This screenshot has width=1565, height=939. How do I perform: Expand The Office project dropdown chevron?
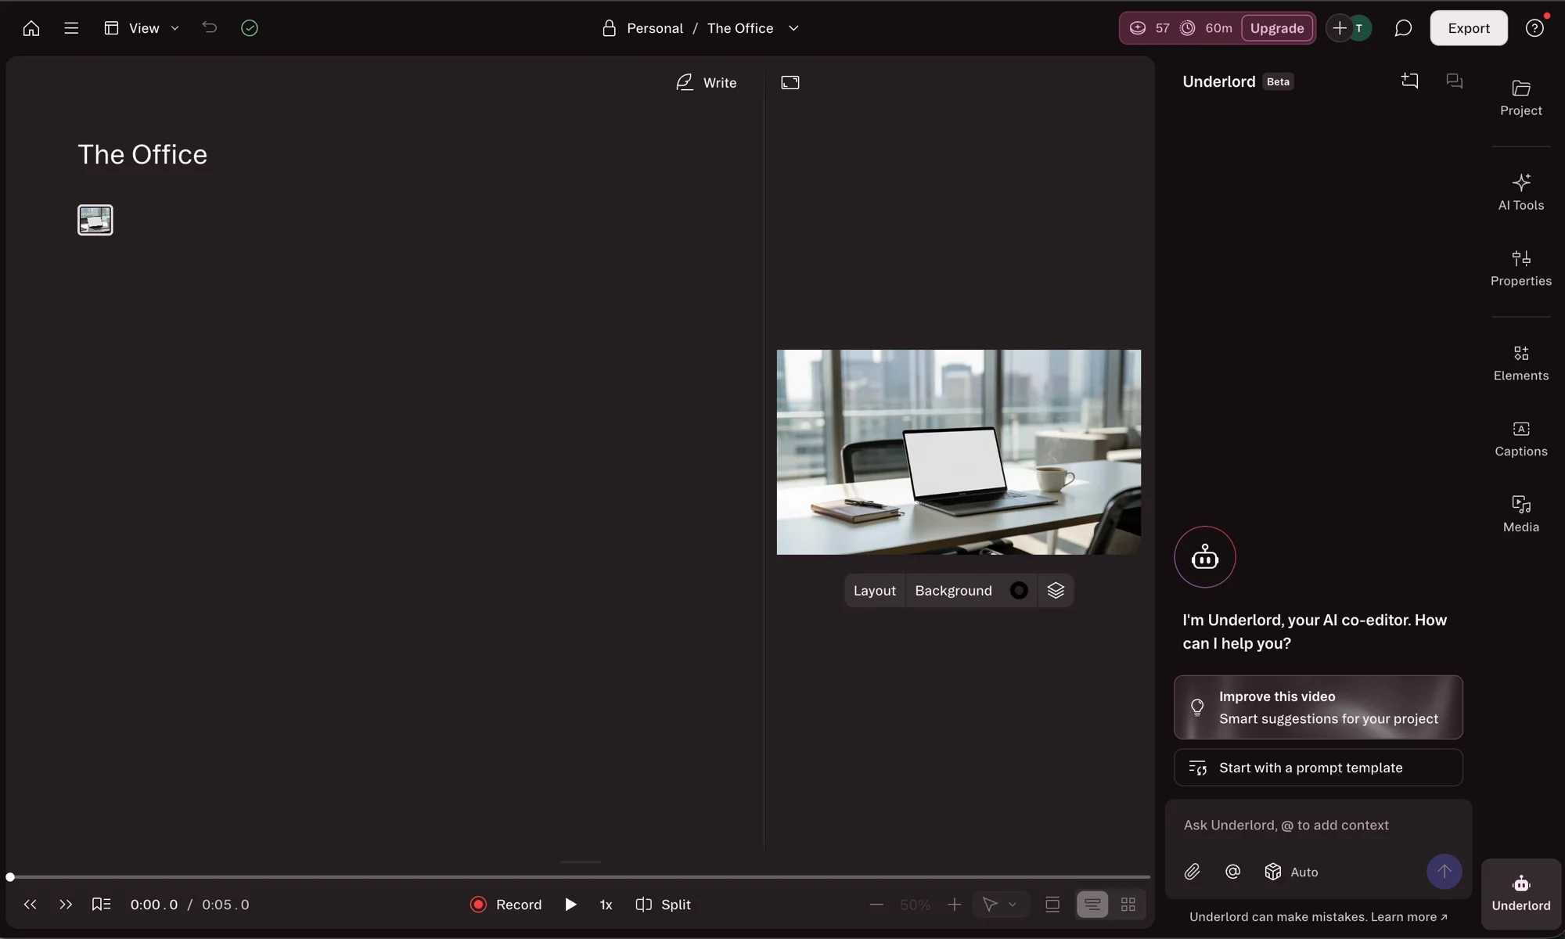[793, 28]
